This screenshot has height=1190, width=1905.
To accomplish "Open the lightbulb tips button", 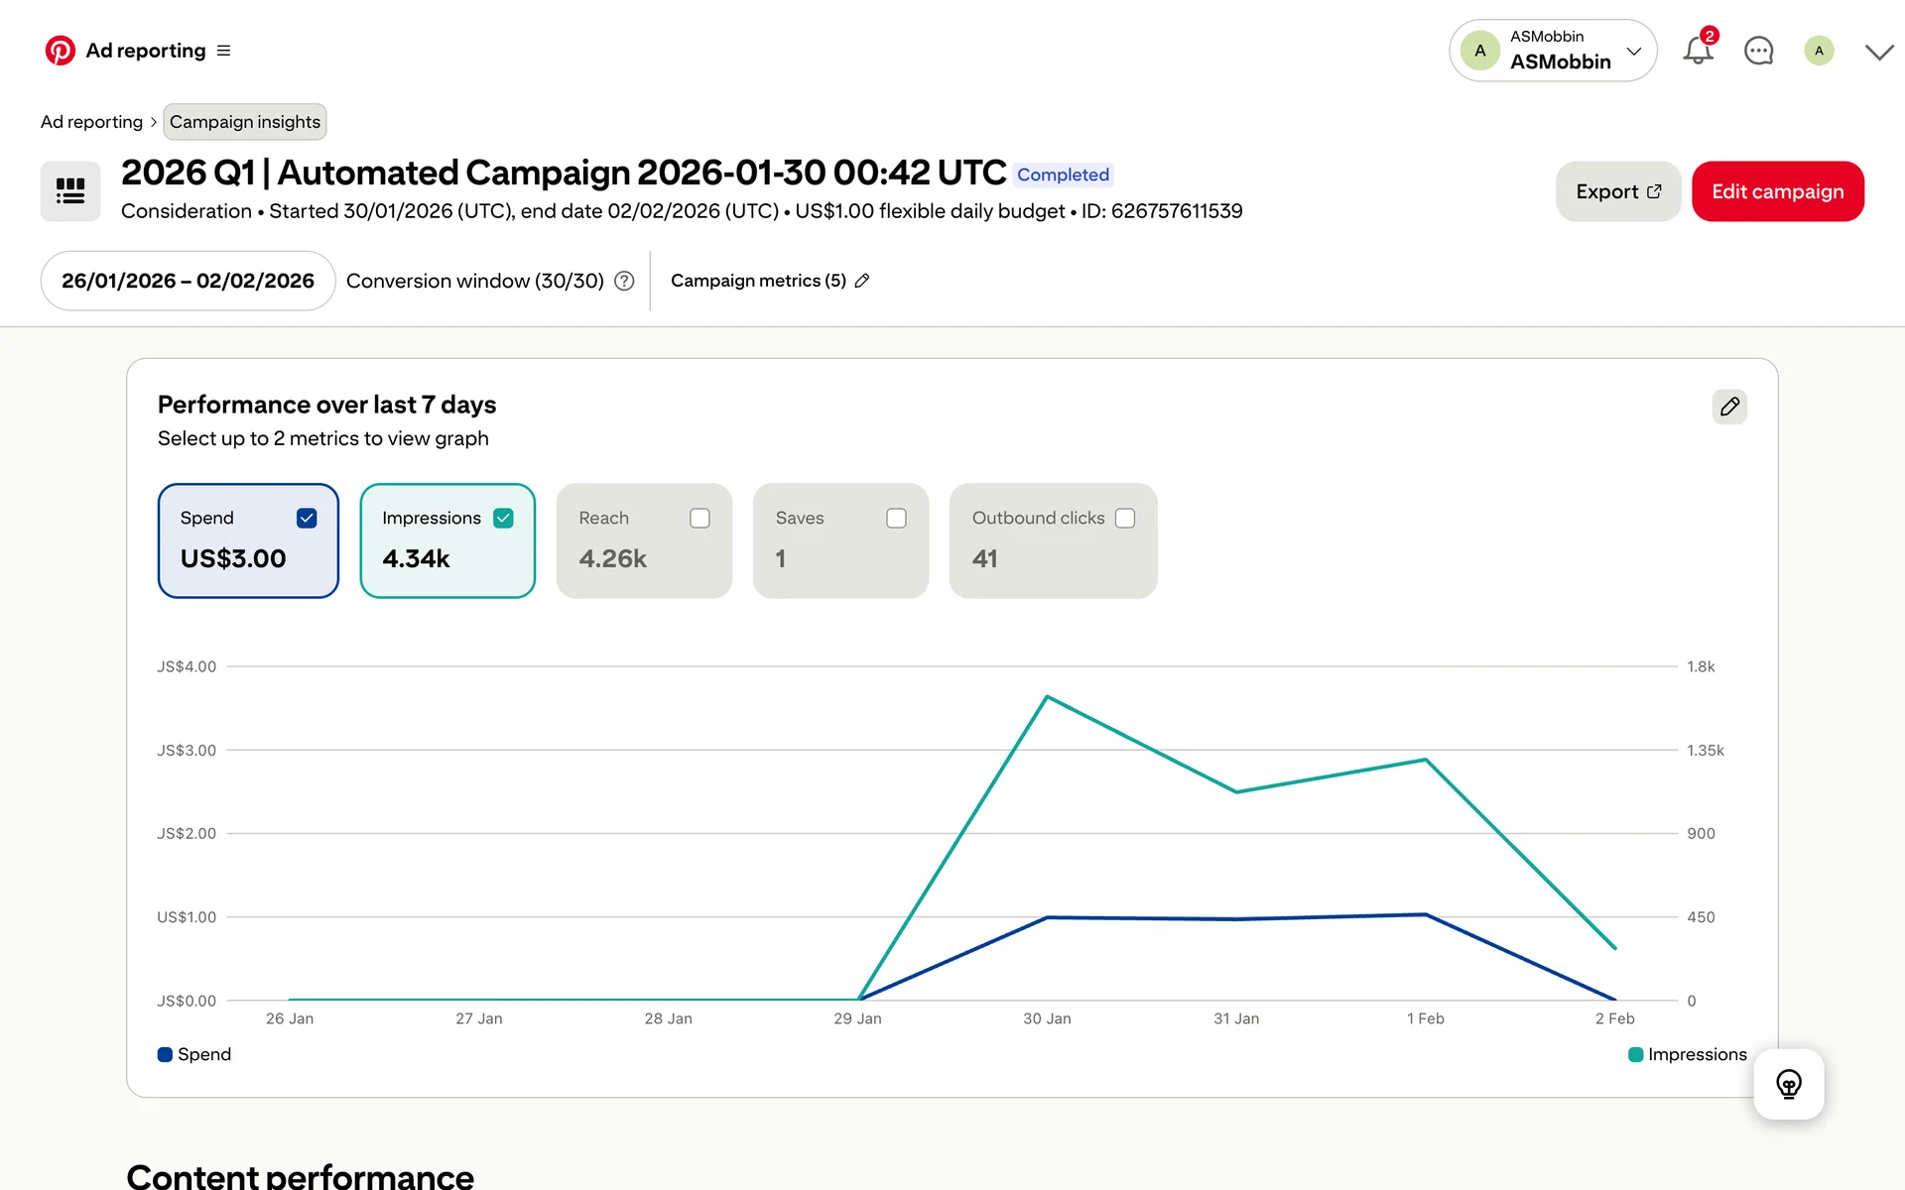I will coord(1788,1084).
